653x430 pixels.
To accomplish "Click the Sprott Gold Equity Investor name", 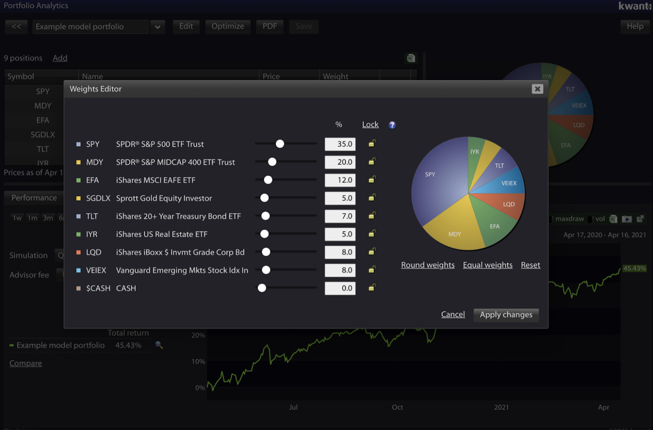I will [164, 198].
